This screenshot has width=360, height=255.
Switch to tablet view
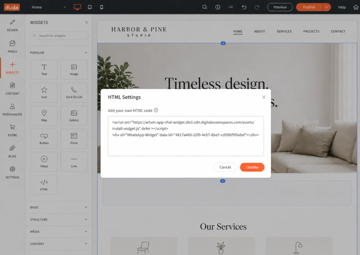pyautogui.click(x=90, y=7)
